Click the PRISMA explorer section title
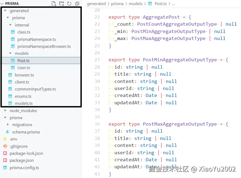 [x=12, y=4]
